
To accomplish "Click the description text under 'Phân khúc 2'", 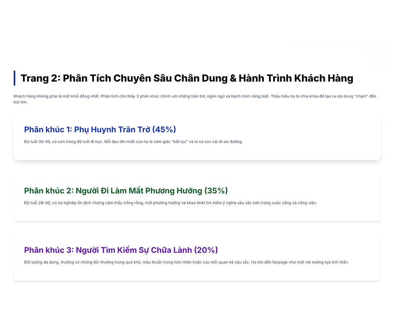I will click(171, 202).
